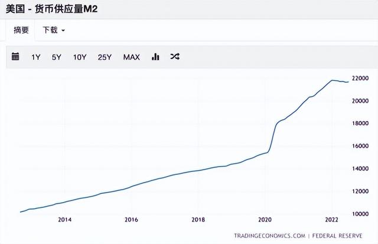The image size is (378, 244).
Task: Click the shuffle compare icon
Action: pyautogui.click(x=175, y=57)
